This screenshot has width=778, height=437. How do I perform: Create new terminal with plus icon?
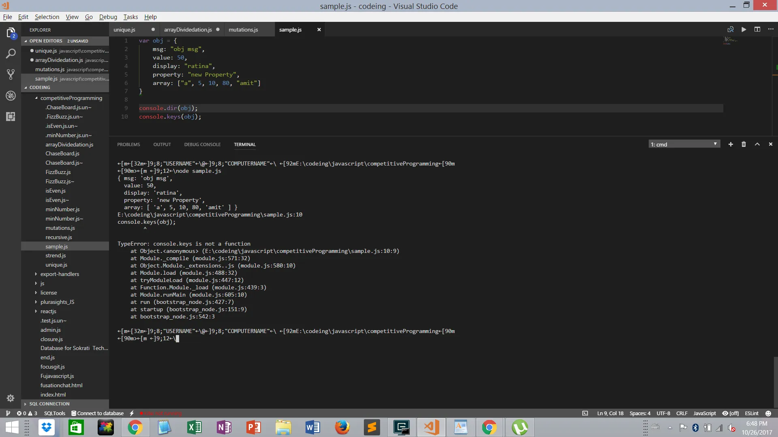pos(731,144)
